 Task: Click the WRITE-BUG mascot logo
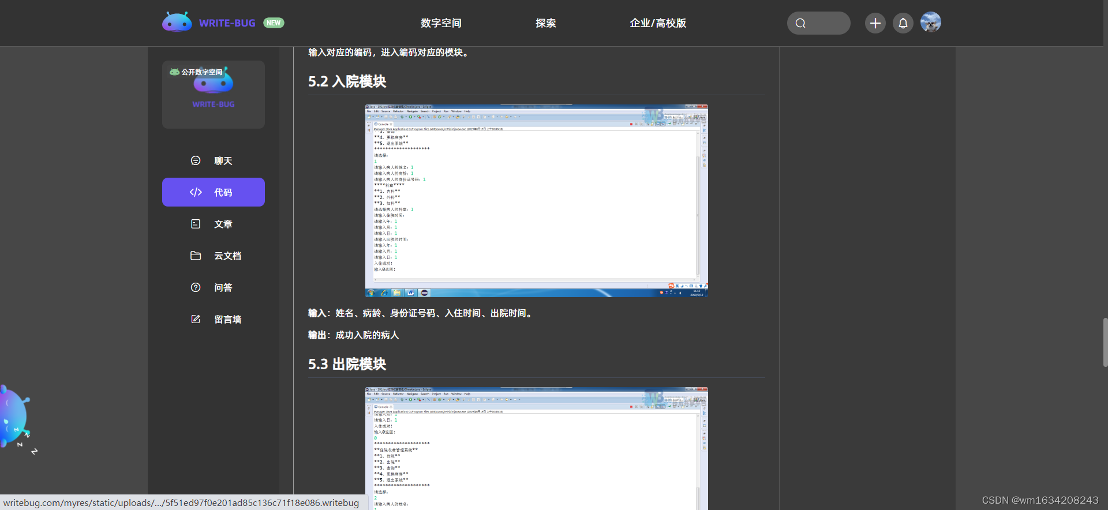(177, 22)
